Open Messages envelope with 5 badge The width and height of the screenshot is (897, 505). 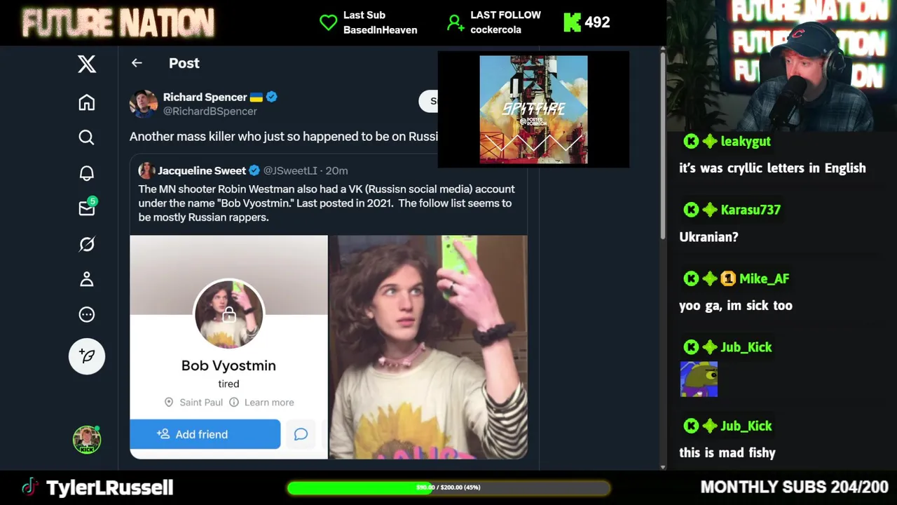point(87,208)
